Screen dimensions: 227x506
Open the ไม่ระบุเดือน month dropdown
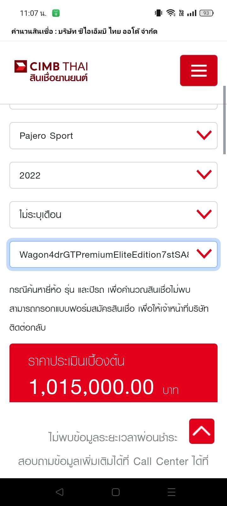click(113, 215)
